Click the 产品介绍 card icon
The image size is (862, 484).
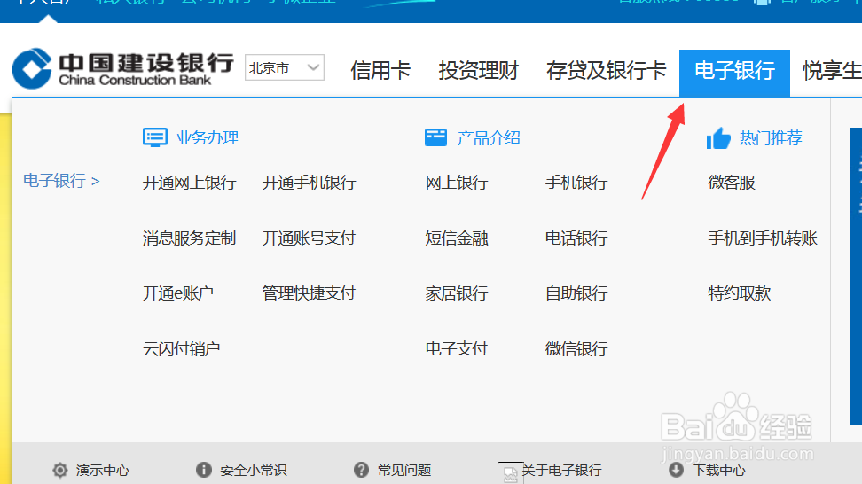(x=436, y=137)
